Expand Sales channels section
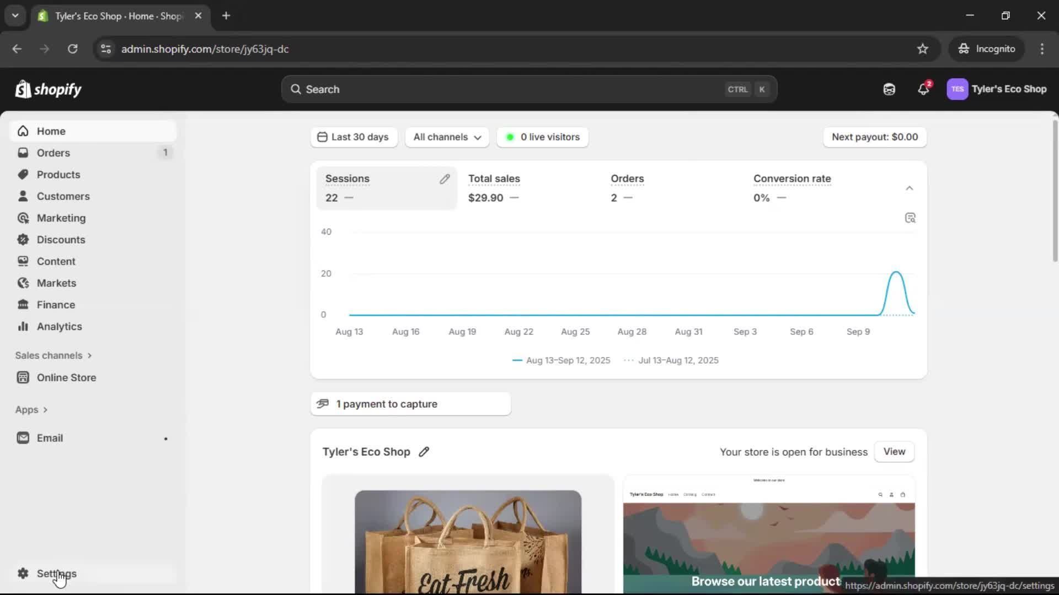The image size is (1059, 595). [54, 355]
